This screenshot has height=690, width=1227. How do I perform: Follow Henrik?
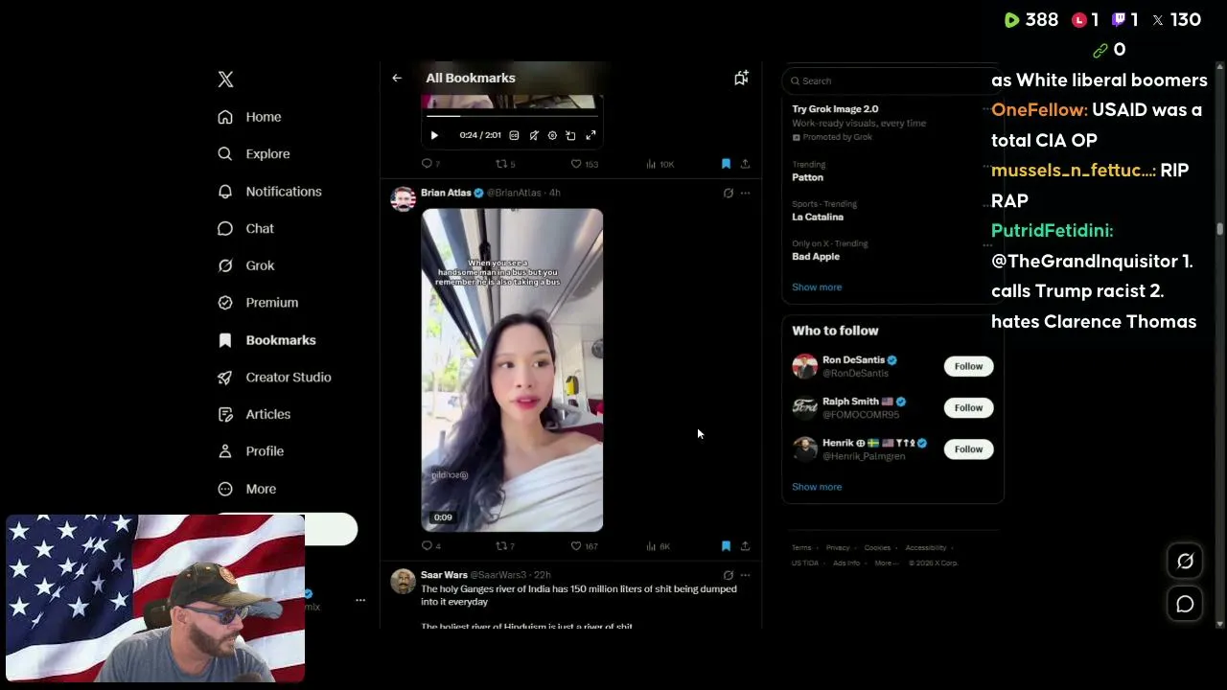click(x=968, y=448)
